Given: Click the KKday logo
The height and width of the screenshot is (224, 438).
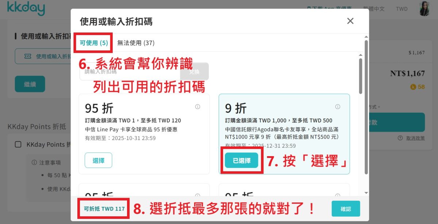Looking at the screenshot, I should 26,9.
